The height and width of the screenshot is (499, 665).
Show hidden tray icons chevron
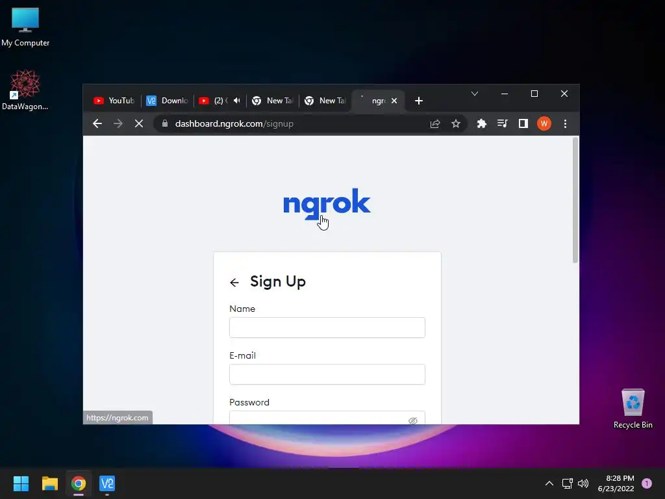coord(549,483)
